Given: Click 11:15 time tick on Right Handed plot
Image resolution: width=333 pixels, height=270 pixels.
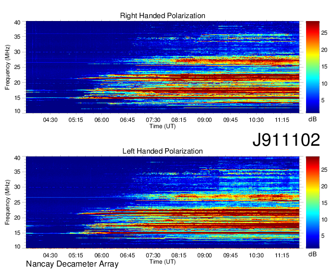Looking at the screenshot, I should pyautogui.click(x=282, y=120).
